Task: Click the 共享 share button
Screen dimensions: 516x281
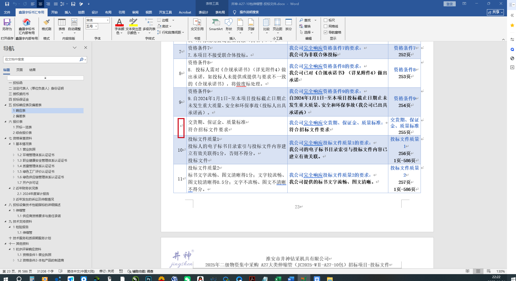Action: coord(495,12)
